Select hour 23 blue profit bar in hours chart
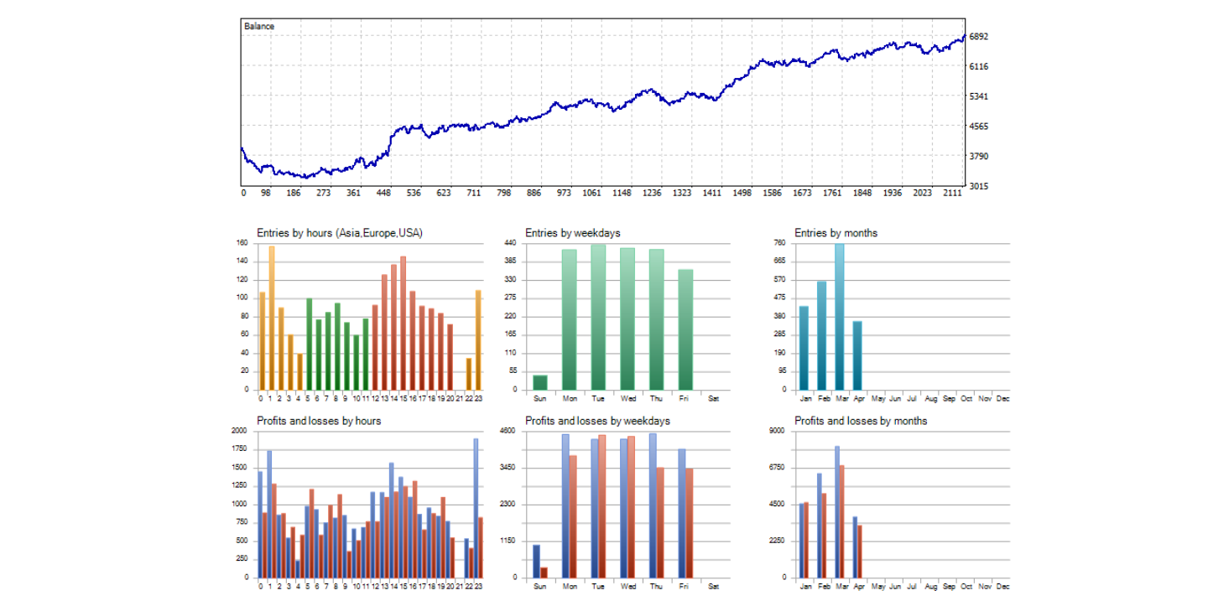Screen dimensions: 1213x606 click(476, 508)
